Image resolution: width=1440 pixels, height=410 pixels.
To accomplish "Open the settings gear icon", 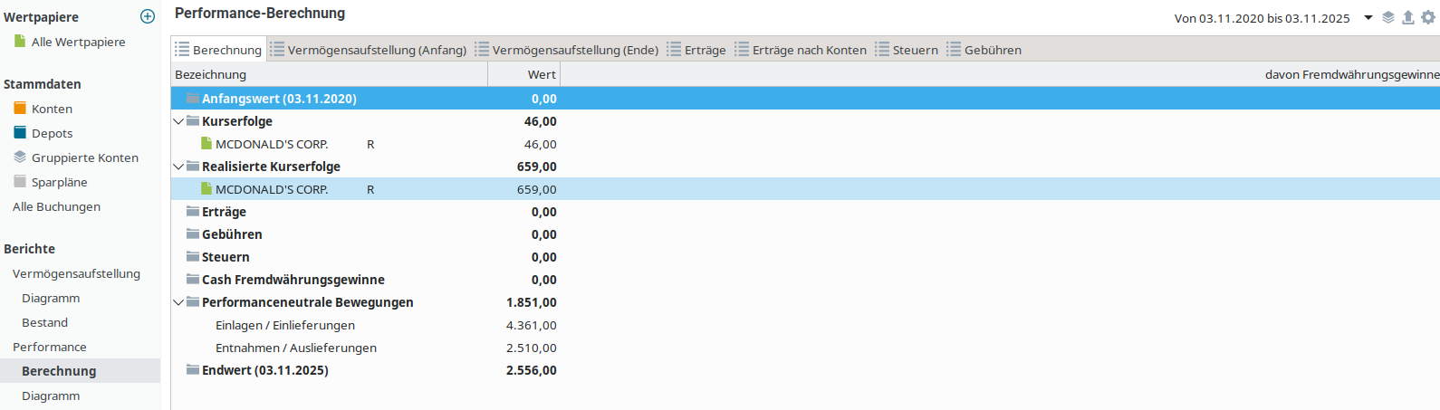I will tap(1428, 17).
